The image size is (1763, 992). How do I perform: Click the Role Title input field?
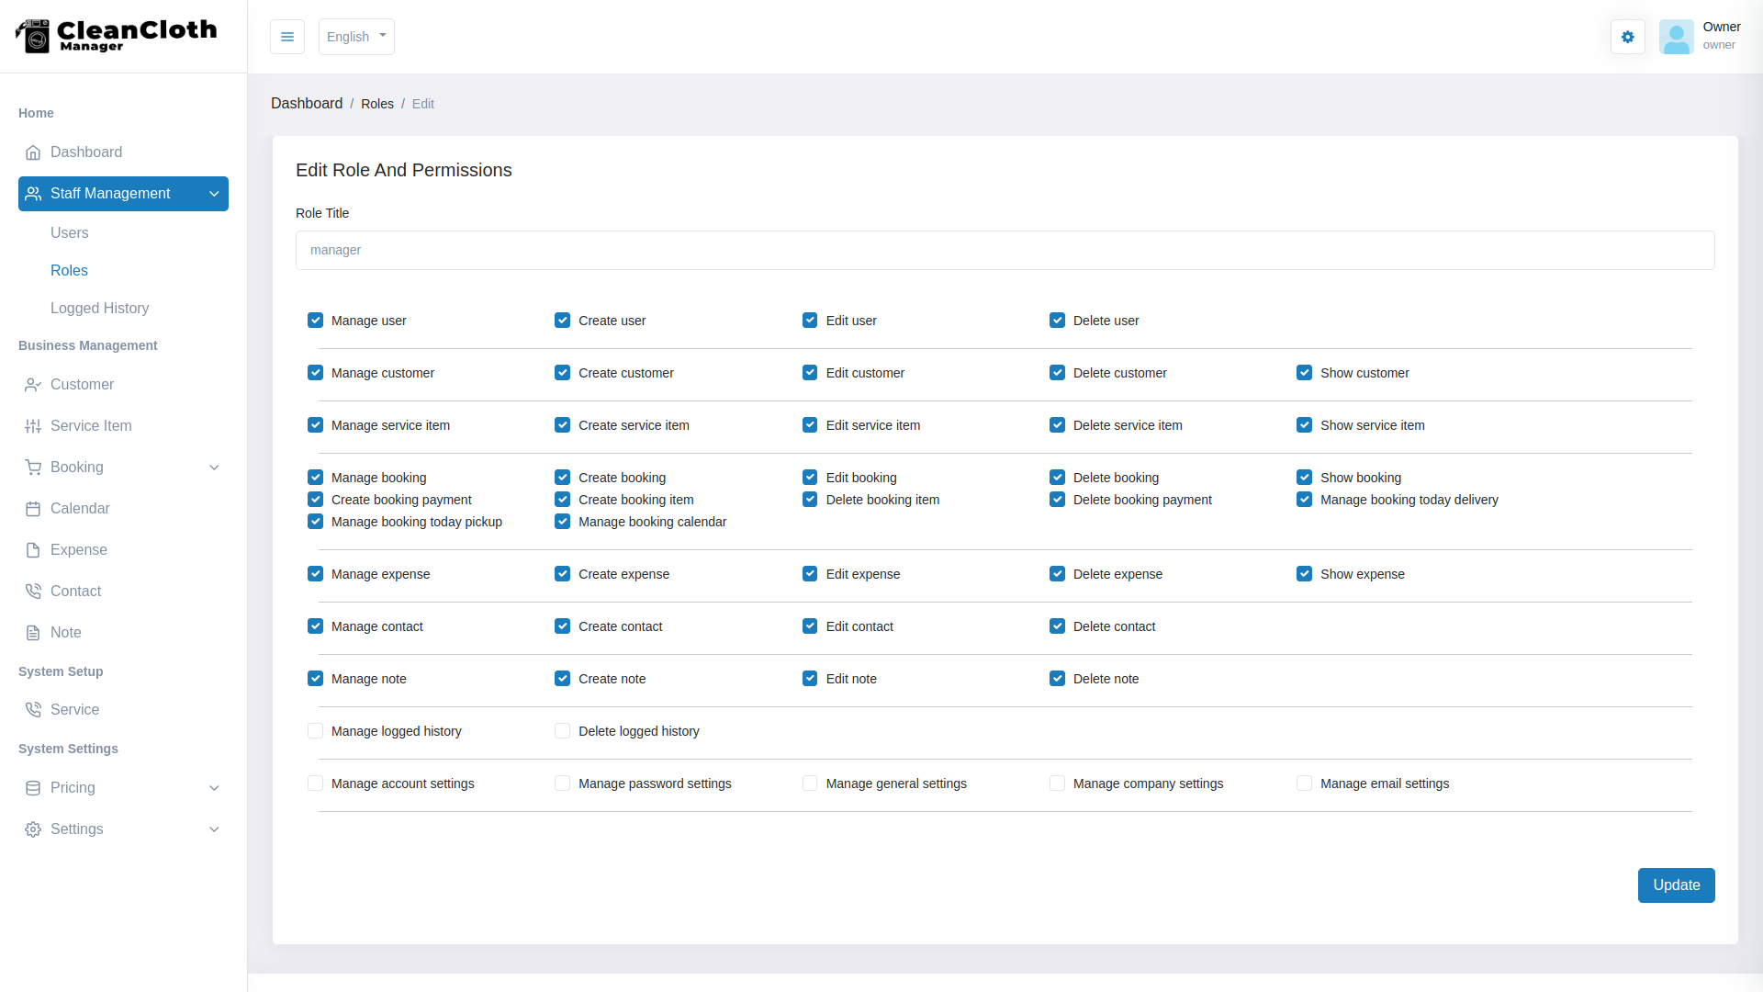point(1005,250)
